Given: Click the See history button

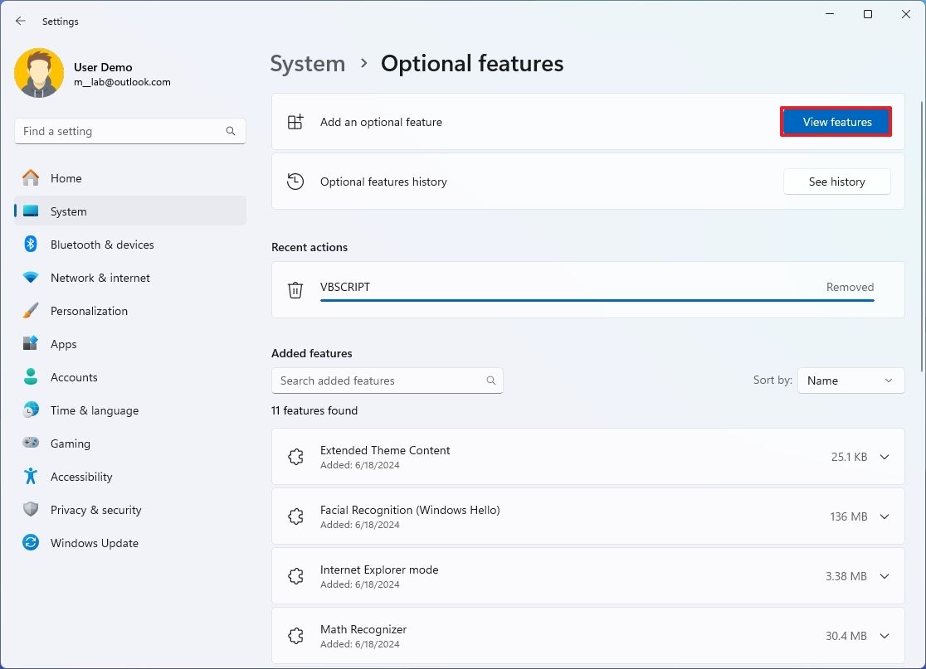Looking at the screenshot, I should [x=836, y=182].
